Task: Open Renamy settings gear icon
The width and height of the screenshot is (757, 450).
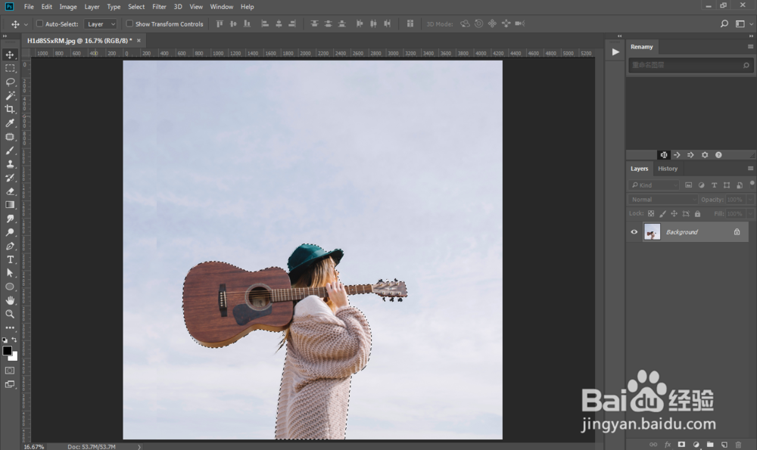Action: tap(705, 155)
